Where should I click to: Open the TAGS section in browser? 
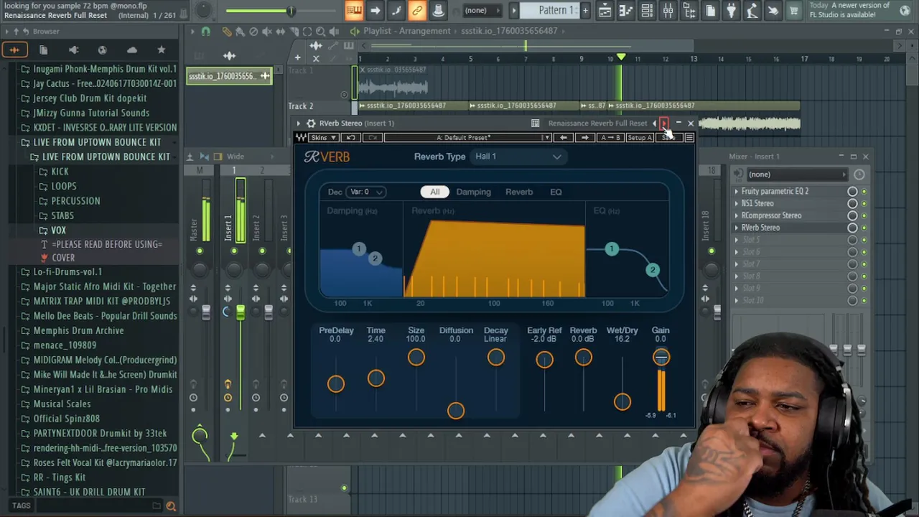click(x=21, y=506)
